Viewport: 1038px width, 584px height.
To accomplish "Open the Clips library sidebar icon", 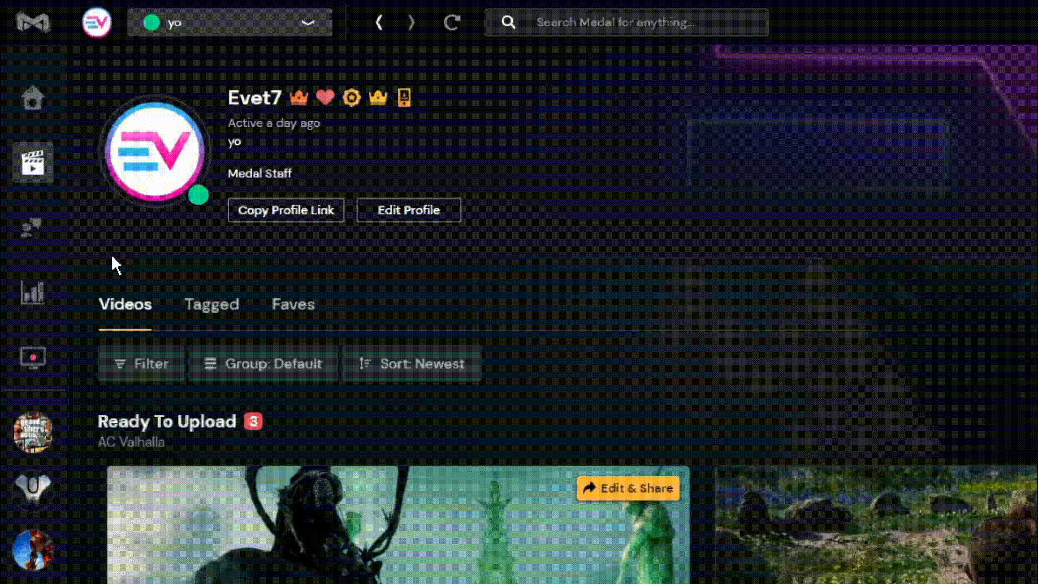I will tap(33, 162).
